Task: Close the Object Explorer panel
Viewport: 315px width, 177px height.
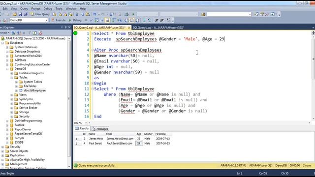Action: click(x=69, y=27)
